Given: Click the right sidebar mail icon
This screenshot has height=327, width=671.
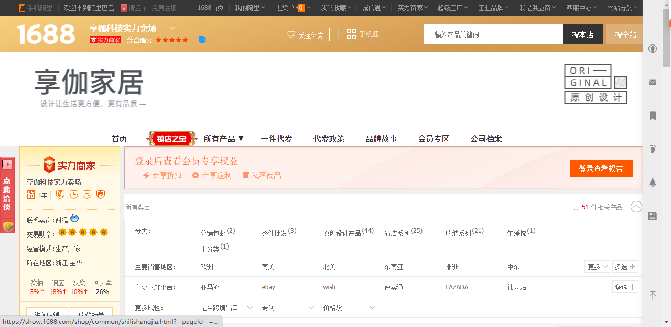Looking at the screenshot, I should click(x=653, y=82).
